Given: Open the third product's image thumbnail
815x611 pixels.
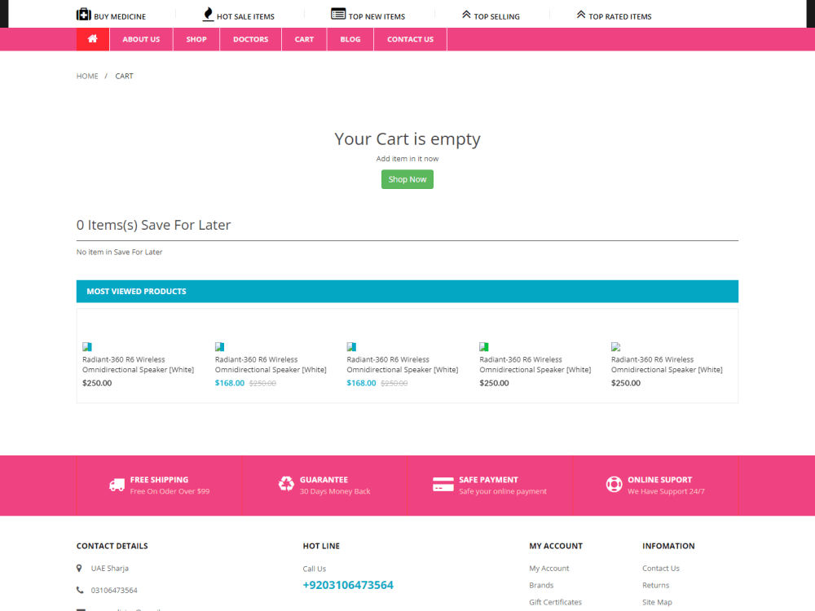Looking at the screenshot, I should click(351, 346).
